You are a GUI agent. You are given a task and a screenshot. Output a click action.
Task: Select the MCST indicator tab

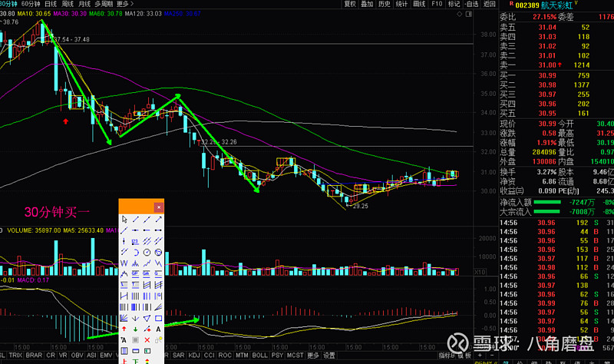pyautogui.click(x=295, y=356)
